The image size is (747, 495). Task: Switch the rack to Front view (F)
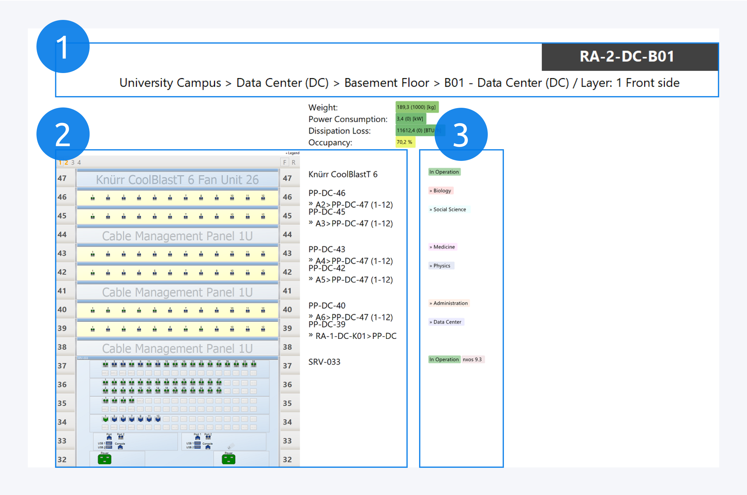285,162
